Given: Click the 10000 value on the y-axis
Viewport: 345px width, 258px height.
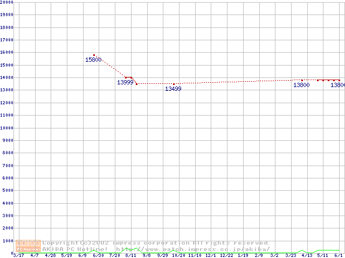Looking at the screenshot, I should click(6, 128).
